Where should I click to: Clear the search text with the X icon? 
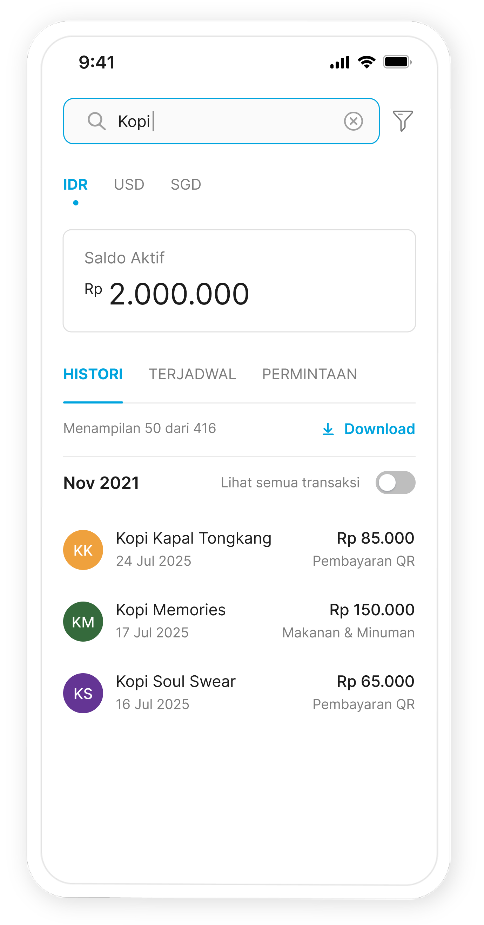click(353, 121)
